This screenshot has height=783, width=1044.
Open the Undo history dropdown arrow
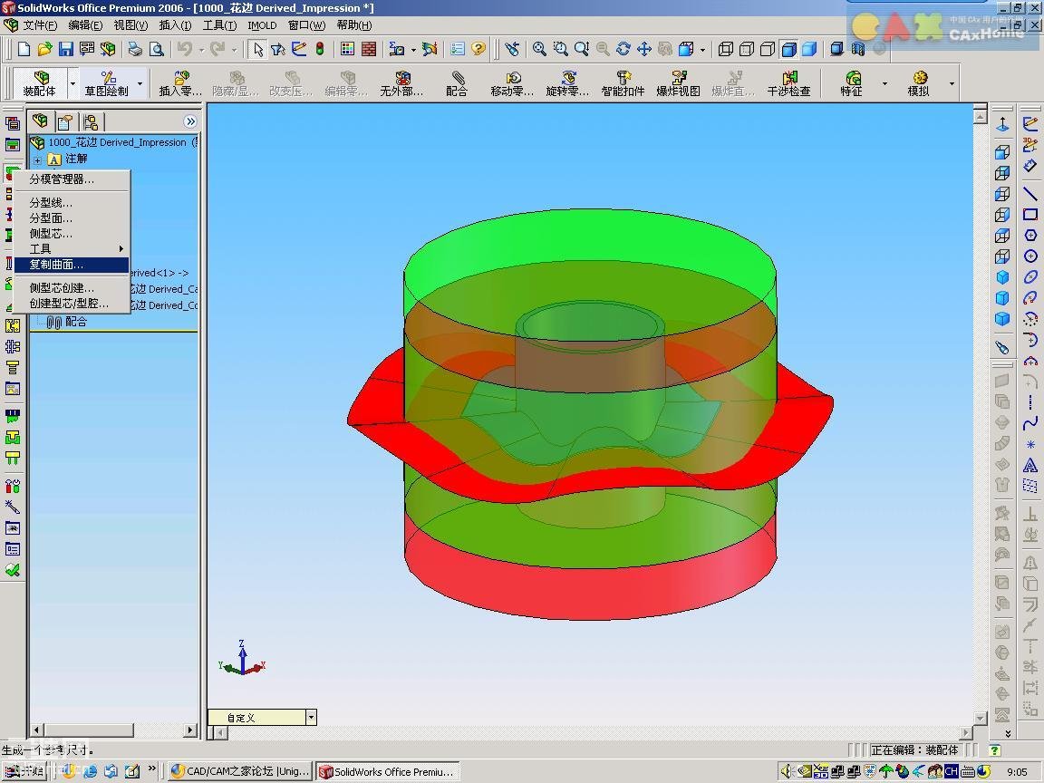tap(201, 49)
